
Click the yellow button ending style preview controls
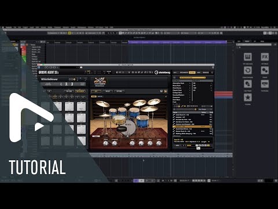click(209, 145)
